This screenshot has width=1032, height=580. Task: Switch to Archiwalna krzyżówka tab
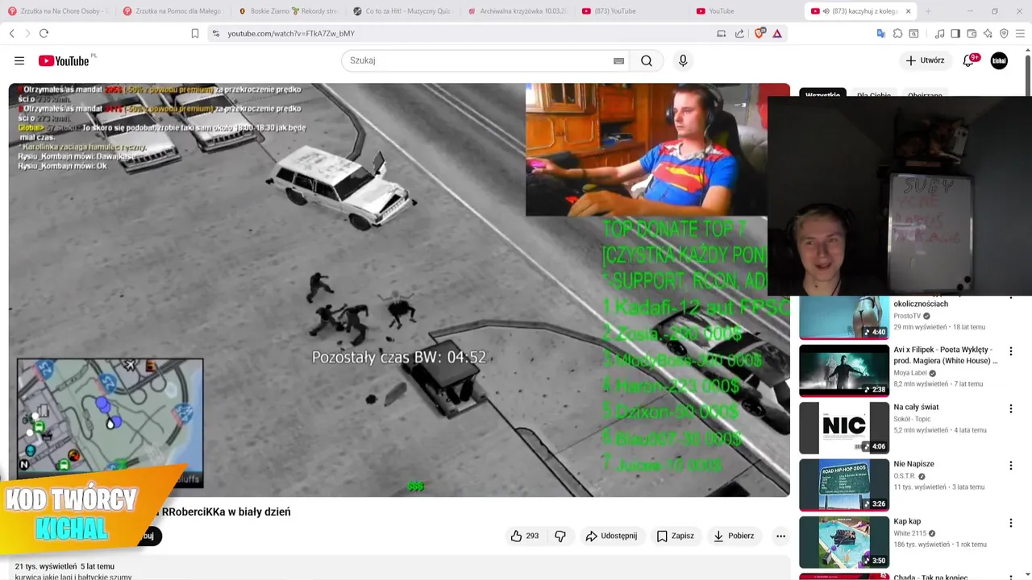518,11
